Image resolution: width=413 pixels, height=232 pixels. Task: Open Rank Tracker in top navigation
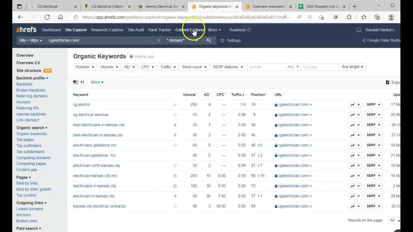tap(159, 30)
